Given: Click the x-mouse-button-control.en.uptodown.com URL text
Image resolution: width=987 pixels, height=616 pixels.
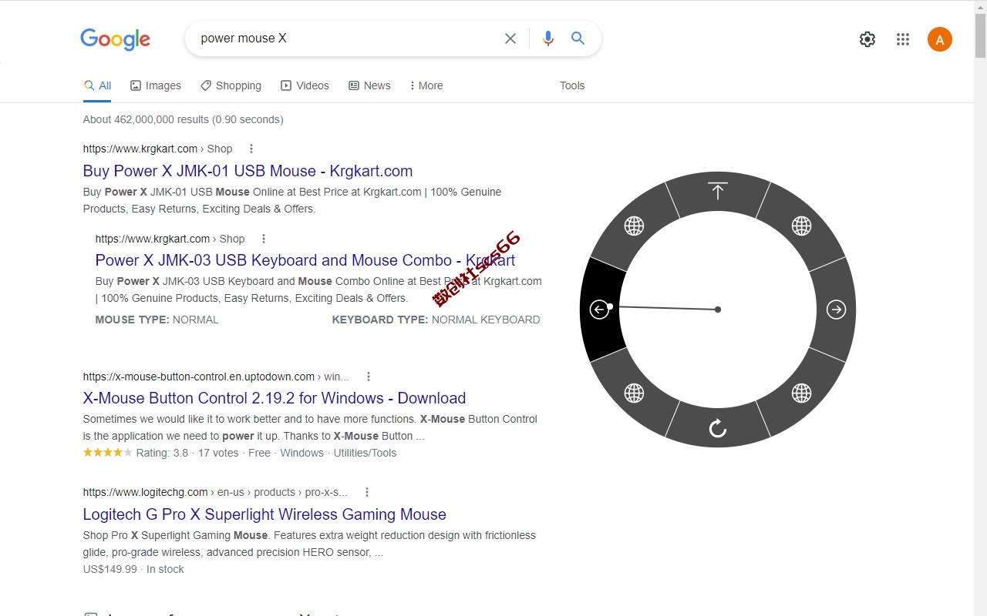Looking at the screenshot, I should click(199, 377).
